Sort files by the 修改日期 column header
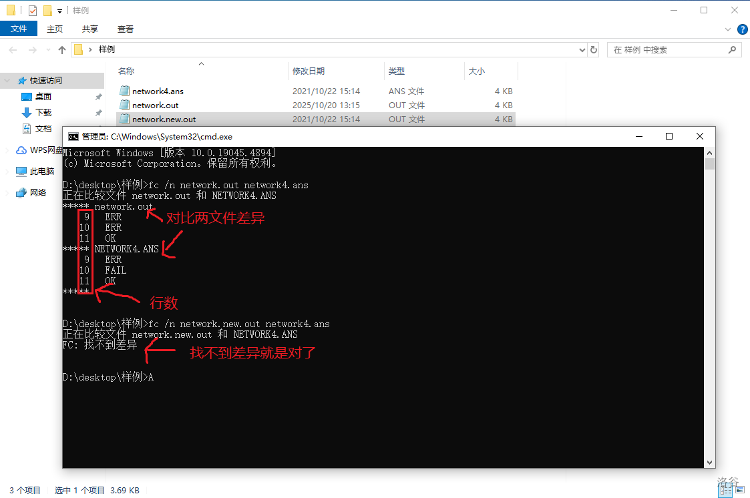The image size is (750, 498). [309, 71]
